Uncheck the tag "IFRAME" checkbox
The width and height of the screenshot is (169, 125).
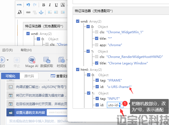[x=97, y=80]
